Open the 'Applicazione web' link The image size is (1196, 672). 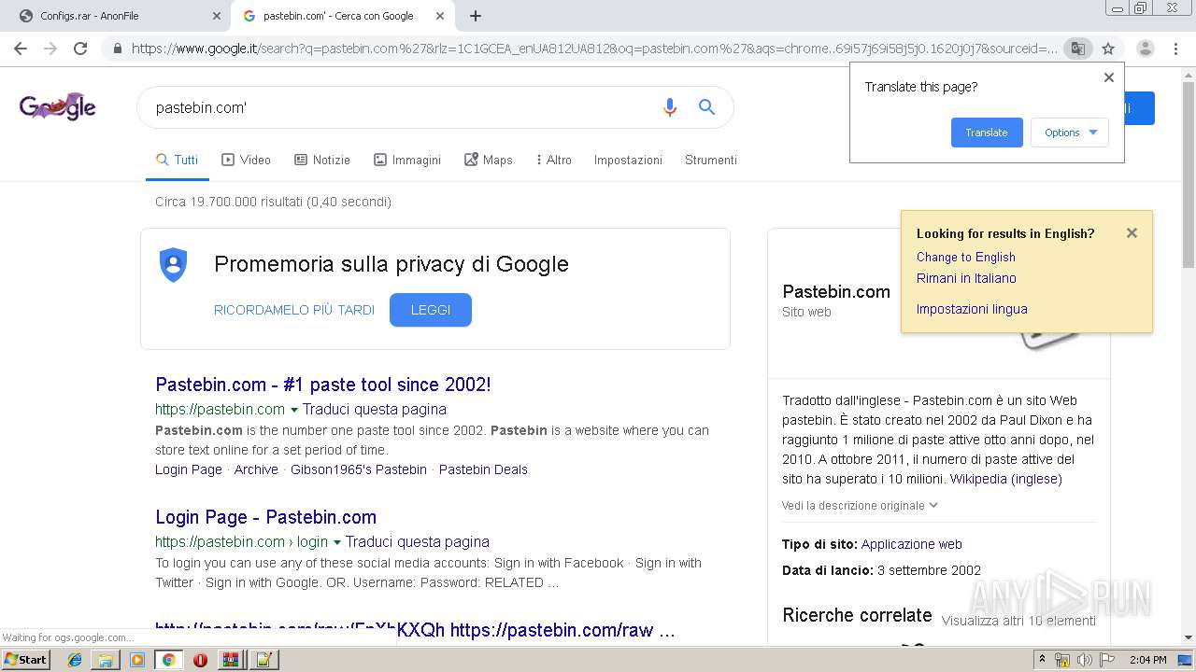pos(912,544)
